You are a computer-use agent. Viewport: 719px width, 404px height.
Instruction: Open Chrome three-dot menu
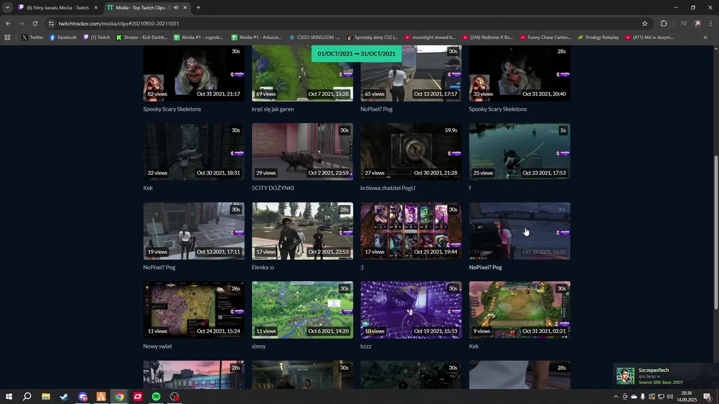(711, 24)
